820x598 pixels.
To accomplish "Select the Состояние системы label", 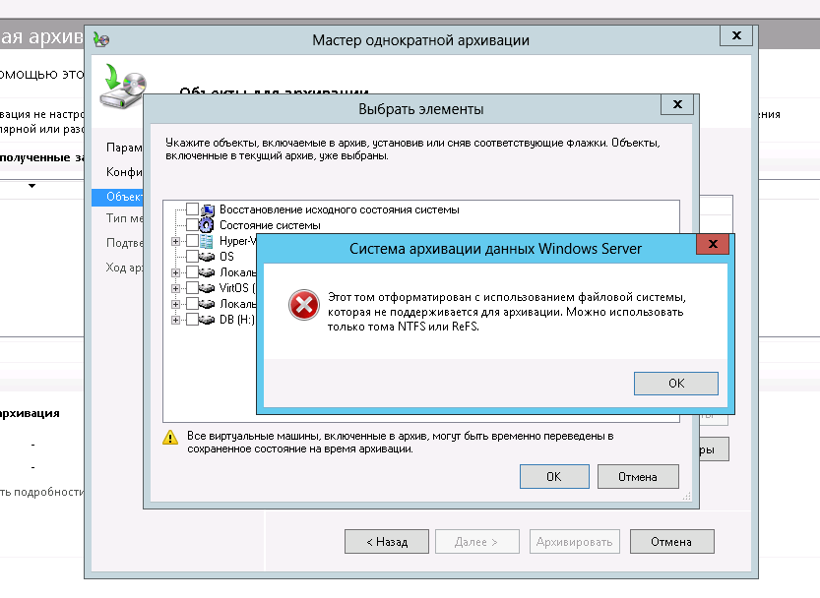I will coord(270,225).
